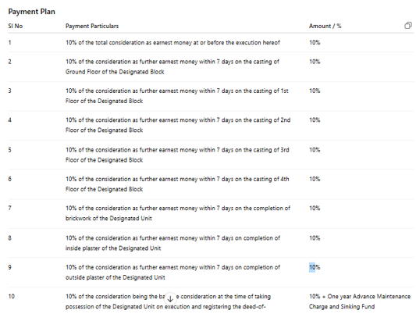
Task: Click the inside plaster payment text
Action: 172,243
